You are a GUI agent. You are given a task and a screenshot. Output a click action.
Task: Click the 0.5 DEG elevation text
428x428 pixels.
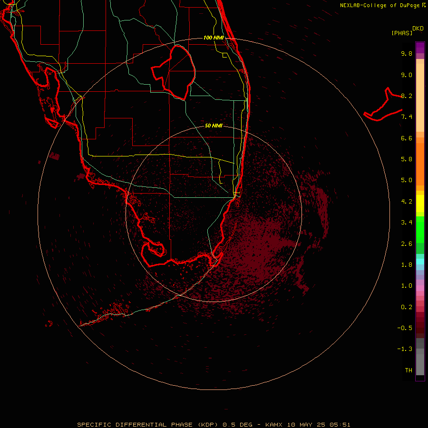238,425
